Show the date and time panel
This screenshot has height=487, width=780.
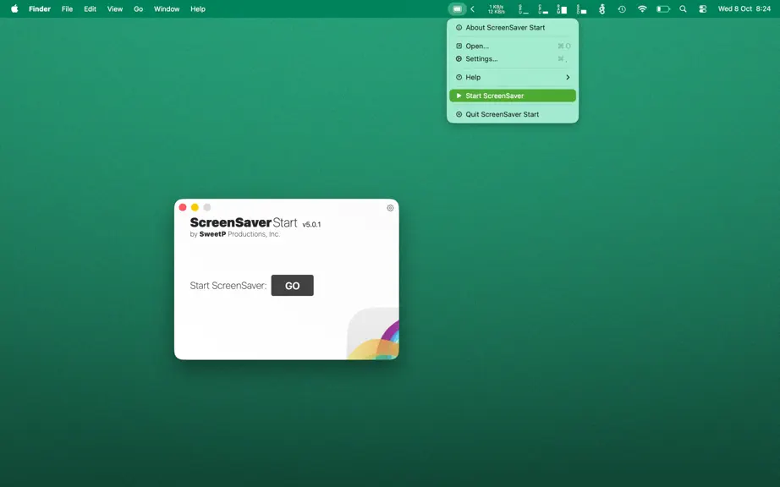point(744,9)
